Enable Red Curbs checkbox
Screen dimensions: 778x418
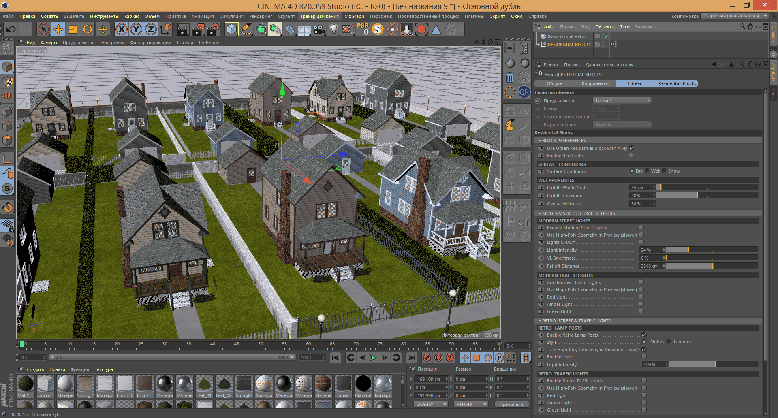pyautogui.click(x=631, y=156)
